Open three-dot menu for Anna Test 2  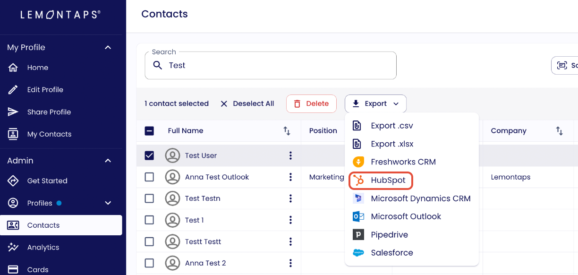[290, 263]
